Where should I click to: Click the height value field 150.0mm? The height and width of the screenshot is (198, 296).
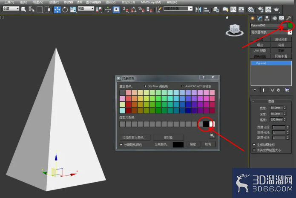pos(276,120)
